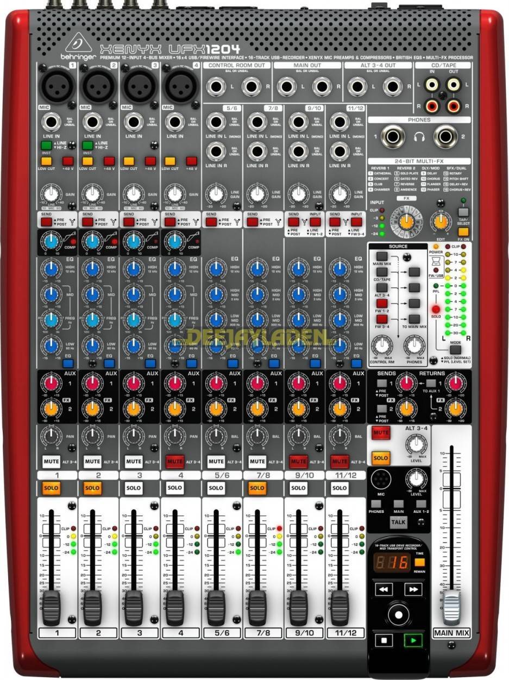Click channel 5/6 BAL knob
The width and height of the screenshot is (509, 680).
pyautogui.click(x=217, y=436)
